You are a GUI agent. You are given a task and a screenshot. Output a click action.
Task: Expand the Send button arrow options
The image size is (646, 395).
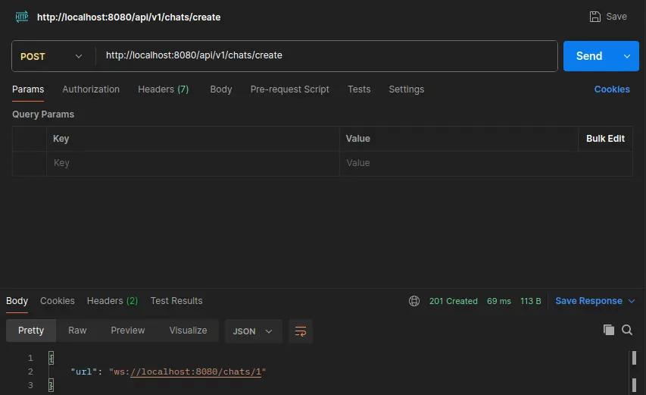pyautogui.click(x=626, y=56)
